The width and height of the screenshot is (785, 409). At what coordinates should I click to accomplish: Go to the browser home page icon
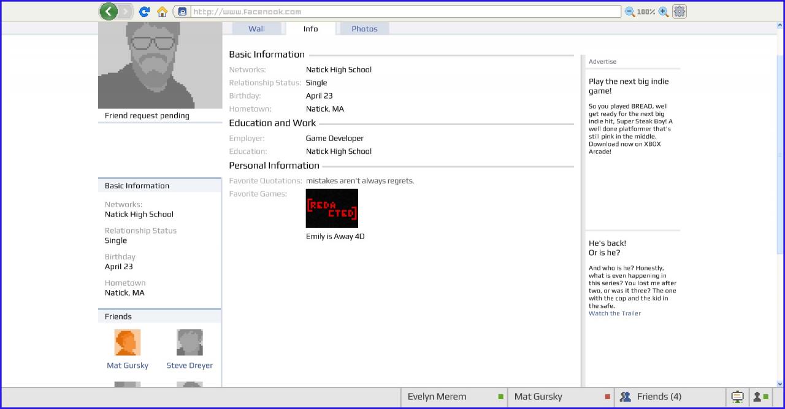point(162,12)
